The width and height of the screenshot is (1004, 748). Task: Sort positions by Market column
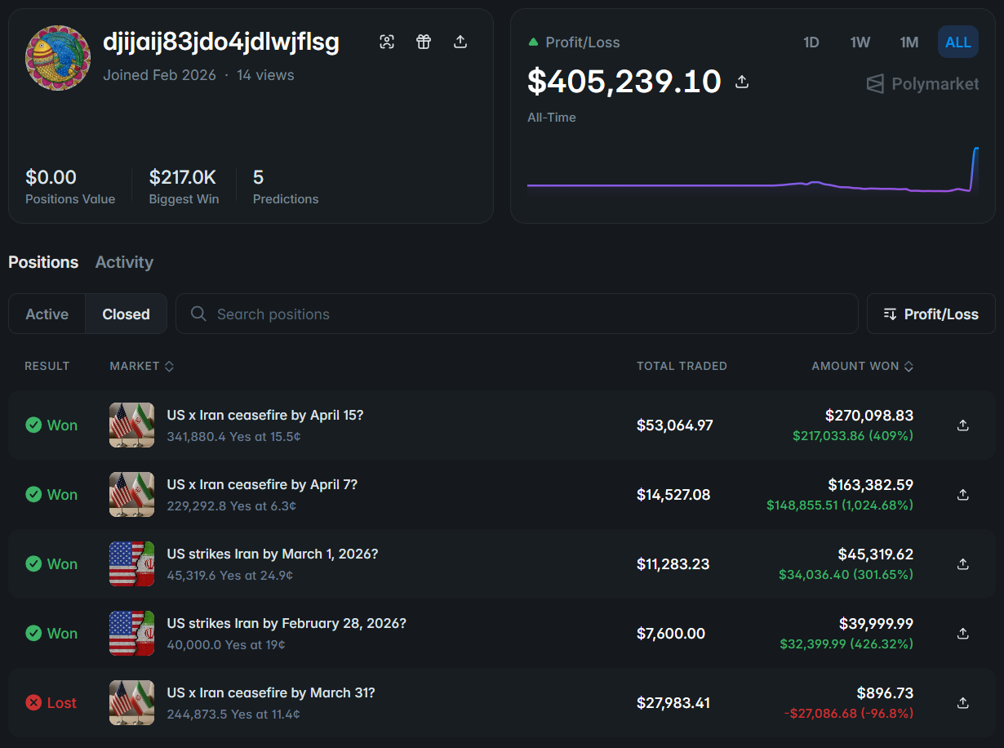(141, 366)
